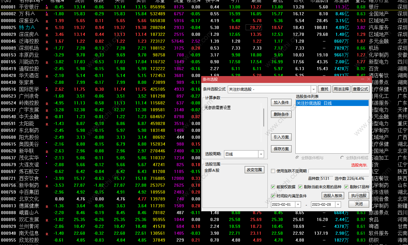Click stock code 000153
Viewport: 408px width, 245px height.
pyautogui.click(x=8, y=55)
